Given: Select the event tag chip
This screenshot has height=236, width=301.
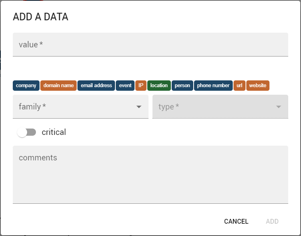Looking at the screenshot, I should pos(125,86).
